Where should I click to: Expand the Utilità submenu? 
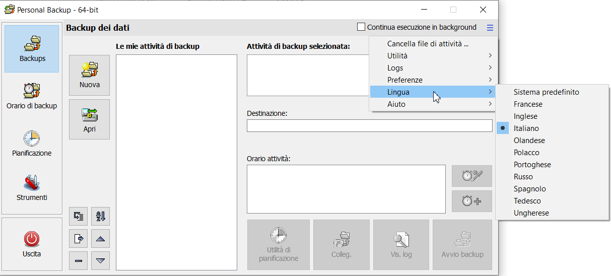(x=433, y=56)
